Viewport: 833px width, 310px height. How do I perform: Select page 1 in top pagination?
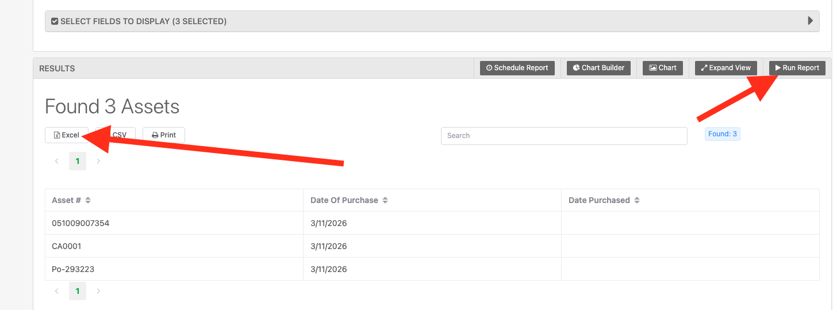(78, 161)
